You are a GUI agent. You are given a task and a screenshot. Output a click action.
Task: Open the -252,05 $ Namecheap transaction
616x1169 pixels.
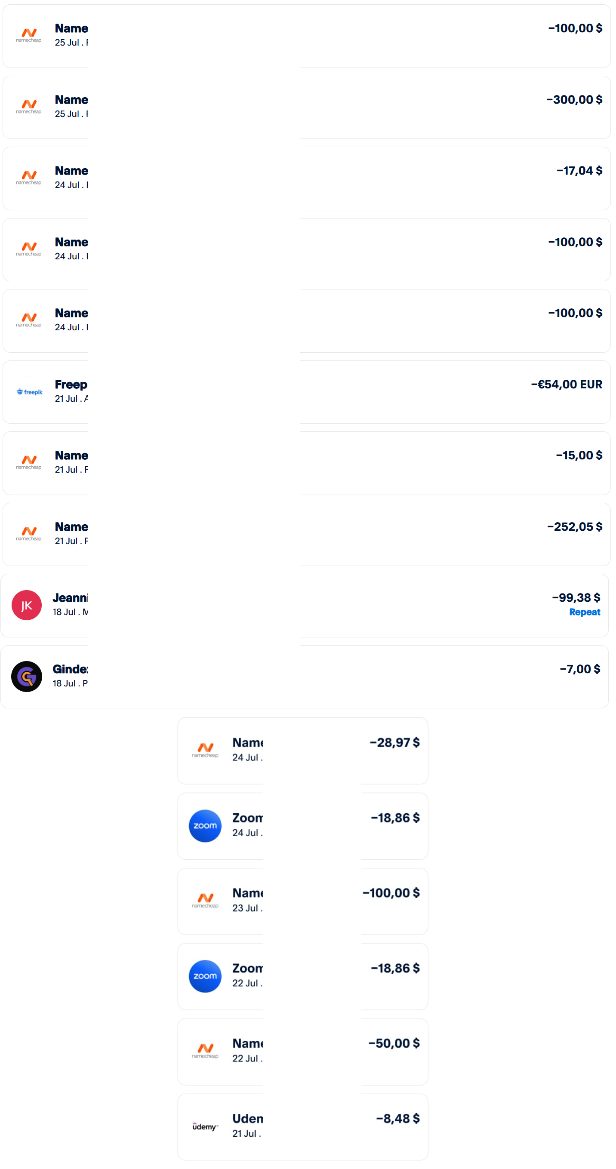coord(306,534)
